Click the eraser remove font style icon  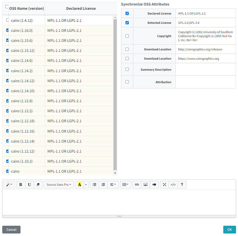click(x=38, y=184)
